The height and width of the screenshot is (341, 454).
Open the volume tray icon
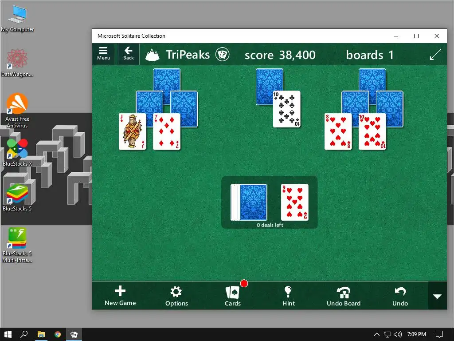(398, 334)
